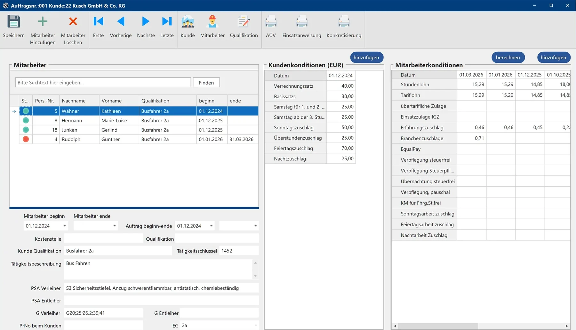Click right arrow of conditions scrollbar
This screenshot has height=330, width=576.
click(567, 326)
